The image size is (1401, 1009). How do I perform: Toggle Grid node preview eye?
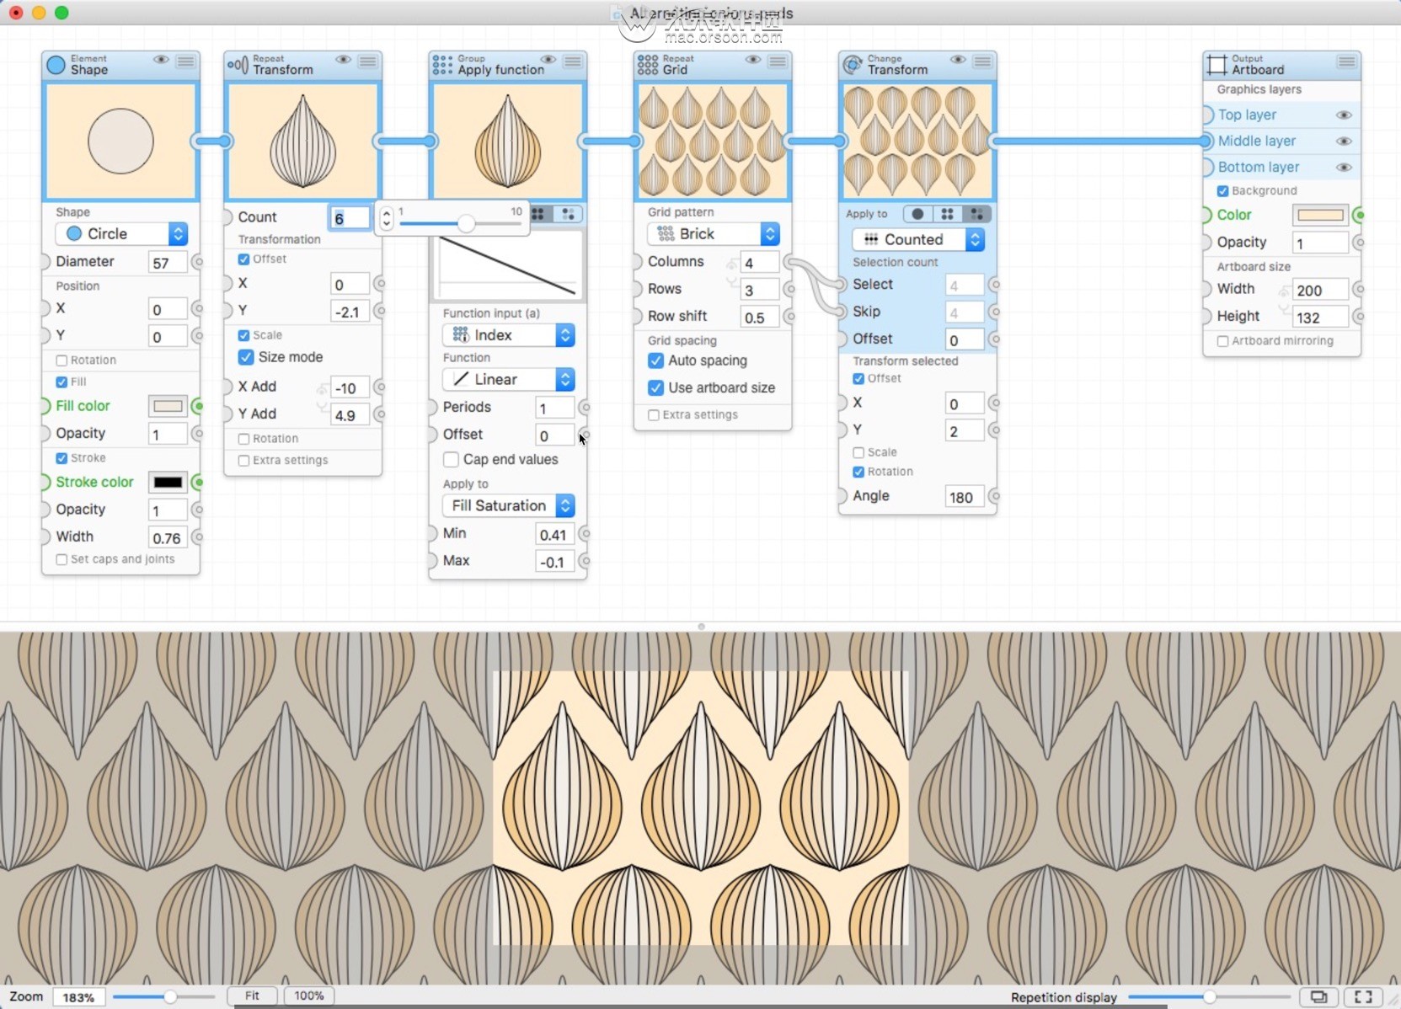pos(752,60)
